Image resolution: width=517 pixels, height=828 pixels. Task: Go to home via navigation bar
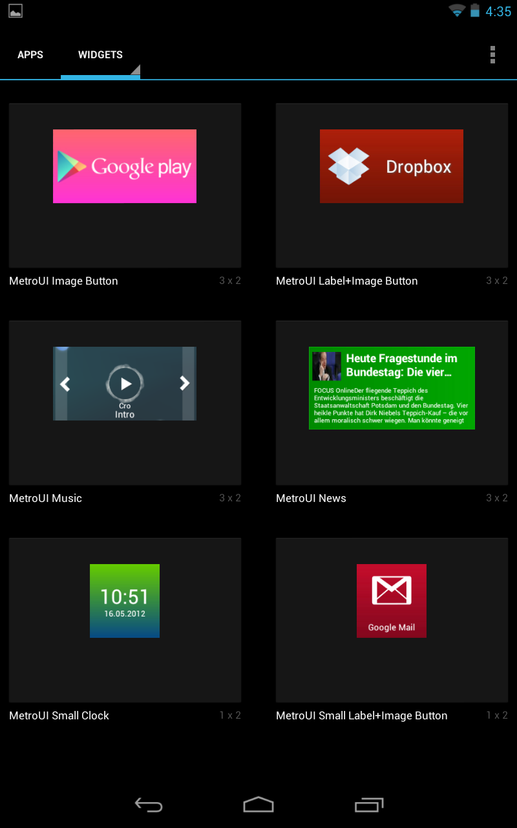(258, 805)
